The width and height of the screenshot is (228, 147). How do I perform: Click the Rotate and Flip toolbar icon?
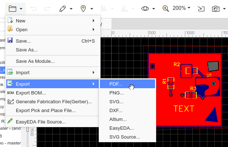tap(124, 9)
